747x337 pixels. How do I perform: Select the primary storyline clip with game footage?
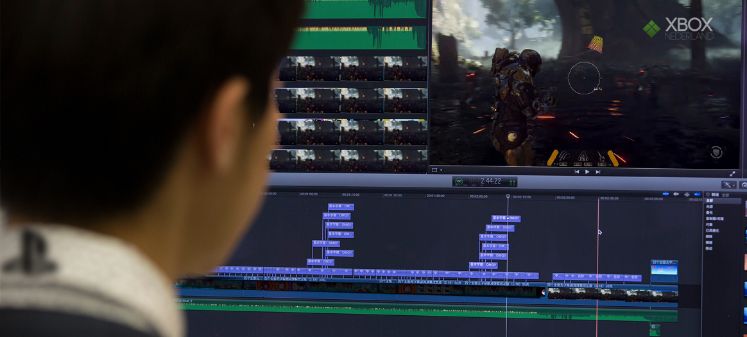tap(612, 295)
